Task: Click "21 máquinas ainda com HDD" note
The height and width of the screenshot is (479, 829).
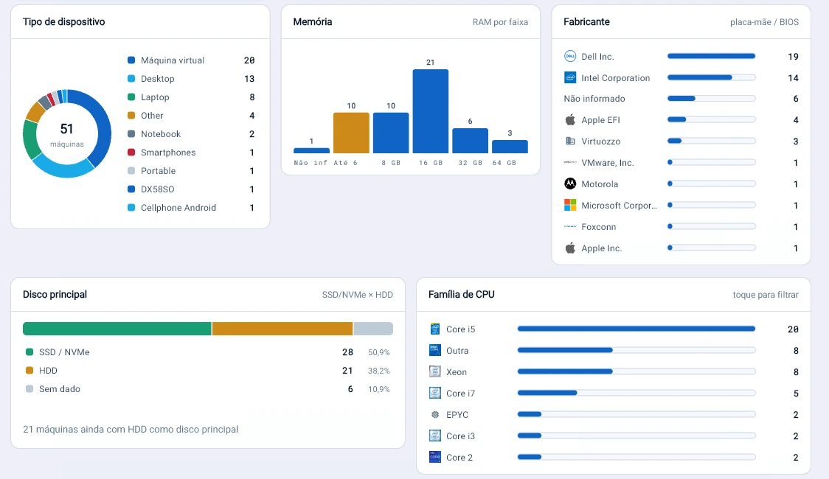Action: [131, 430]
